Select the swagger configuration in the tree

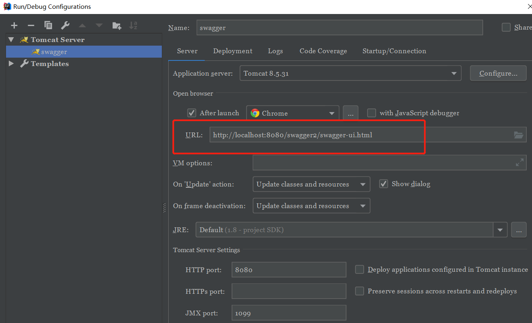[84, 52]
